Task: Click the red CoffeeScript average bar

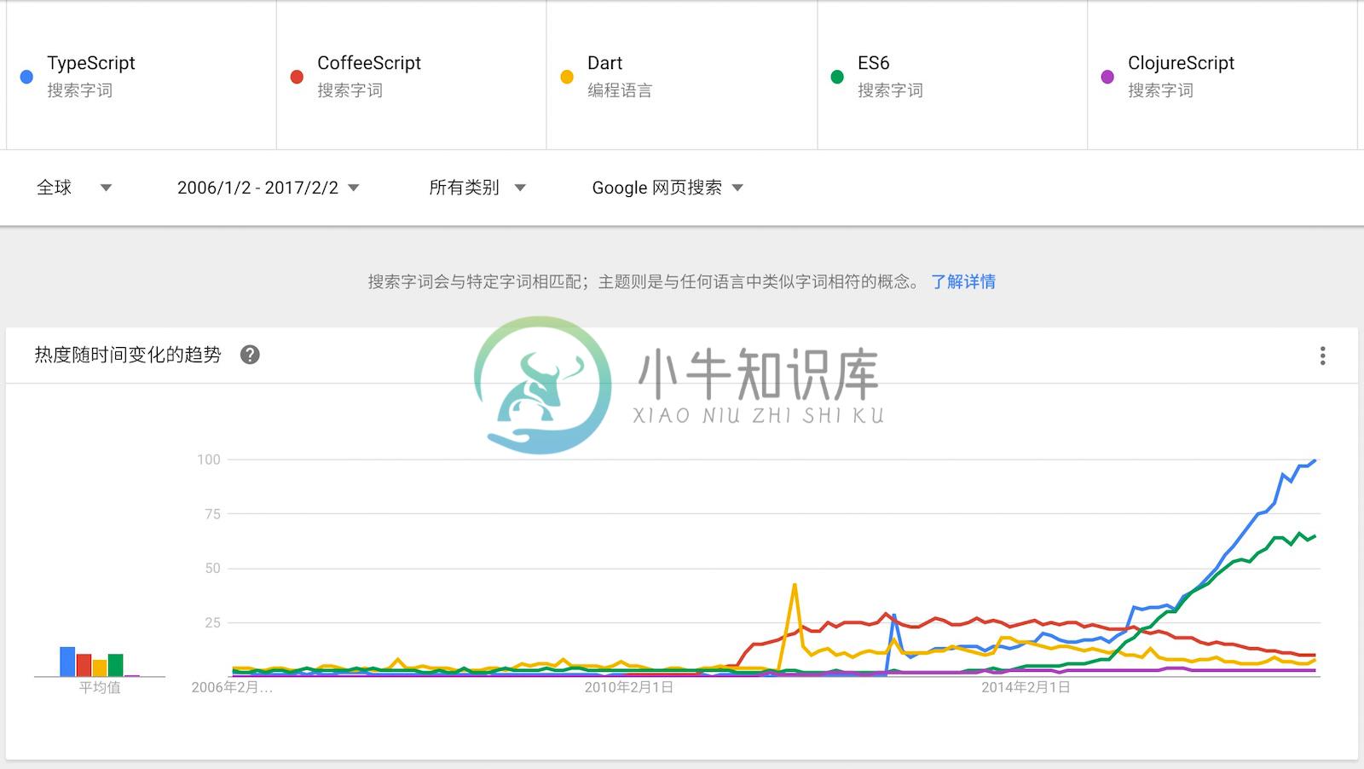Action: pos(84,665)
